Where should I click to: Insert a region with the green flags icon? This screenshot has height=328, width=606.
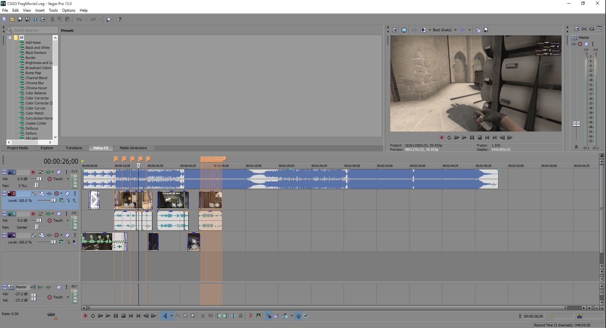(x=259, y=316)
